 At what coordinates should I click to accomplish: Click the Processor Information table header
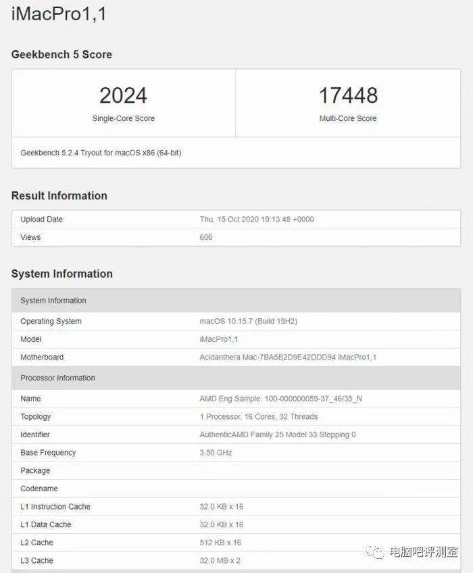[x=236, y=378]
